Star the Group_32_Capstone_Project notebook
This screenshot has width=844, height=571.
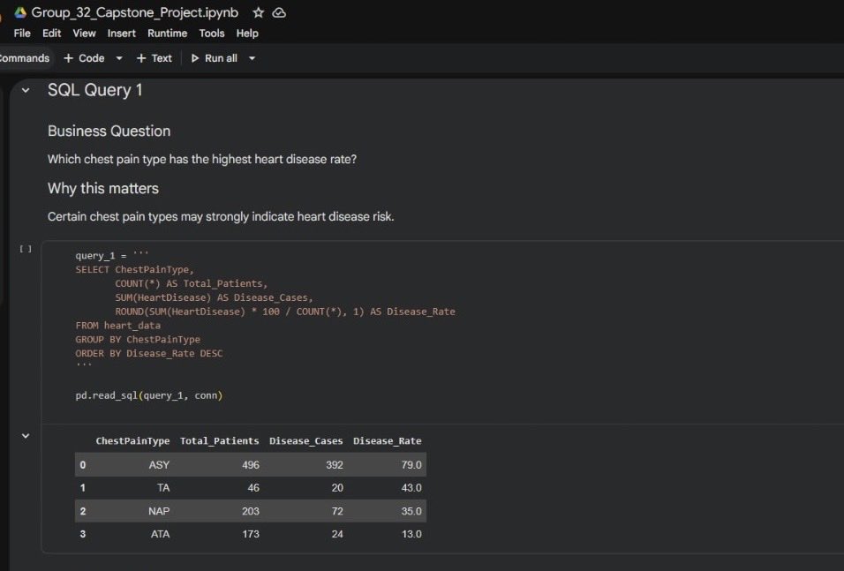click(x=259, y=12)
